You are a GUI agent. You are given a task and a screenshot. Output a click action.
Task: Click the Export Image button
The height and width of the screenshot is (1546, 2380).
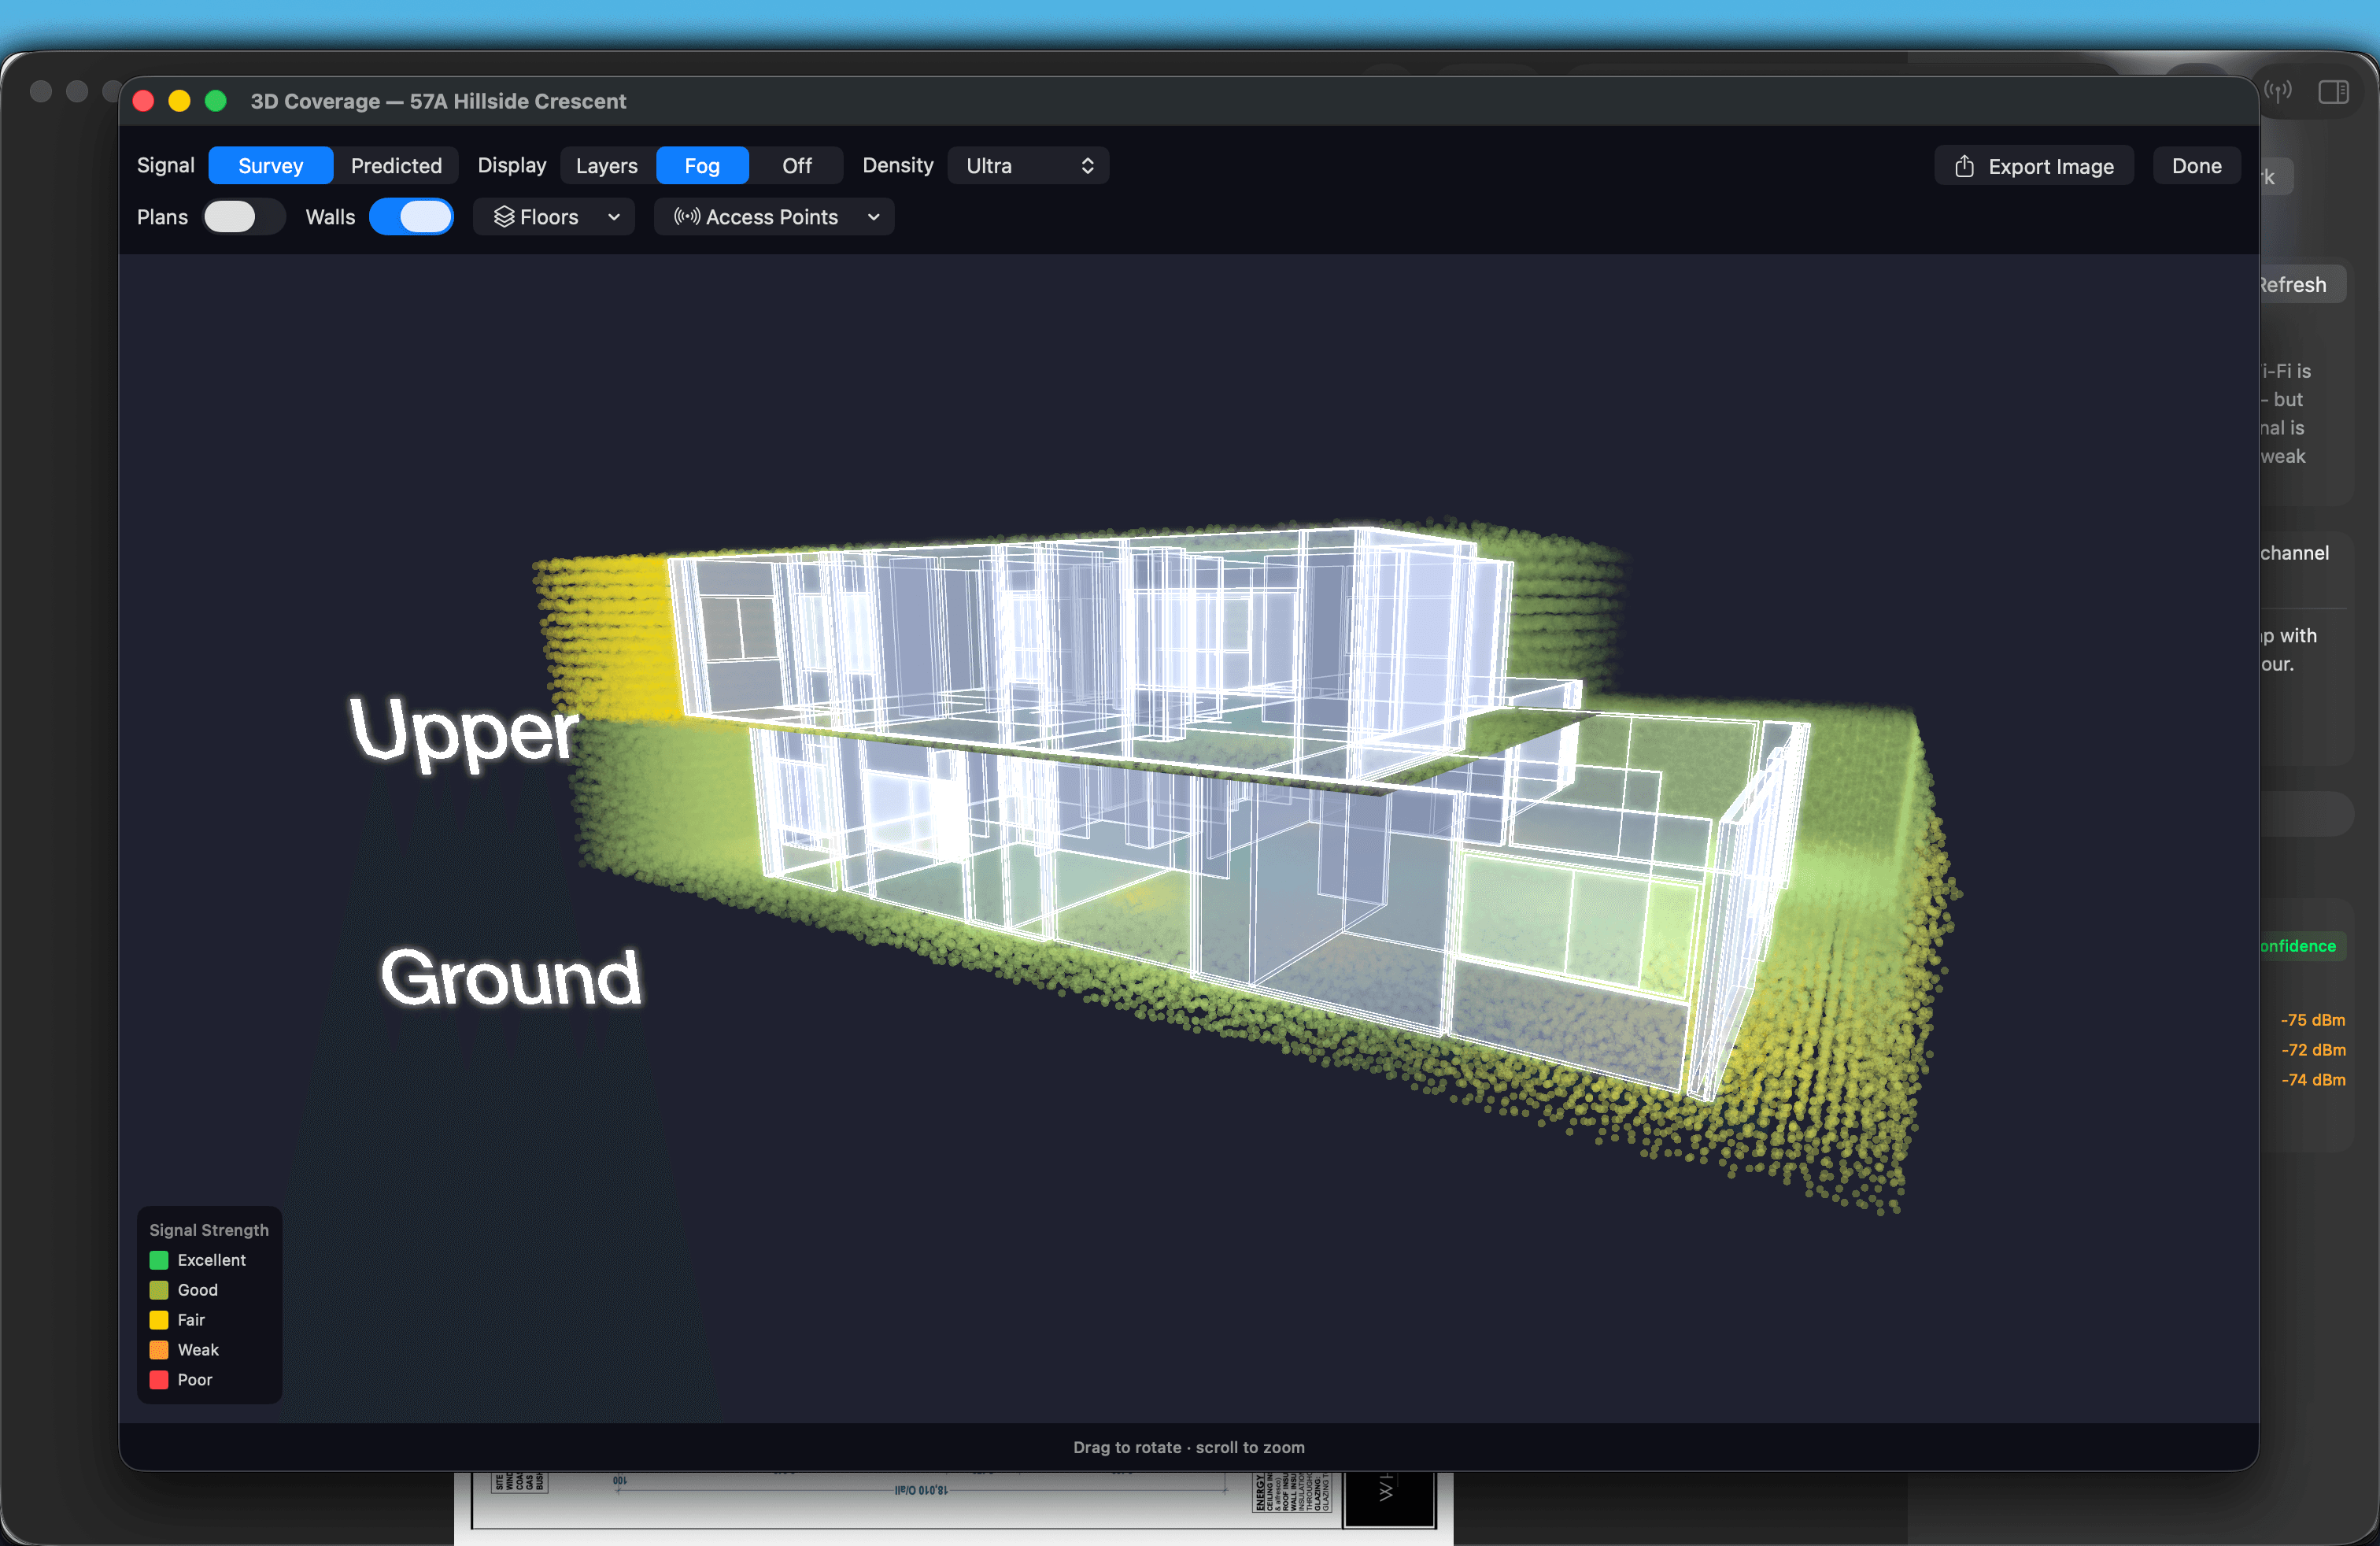(x=2034, y=166)
